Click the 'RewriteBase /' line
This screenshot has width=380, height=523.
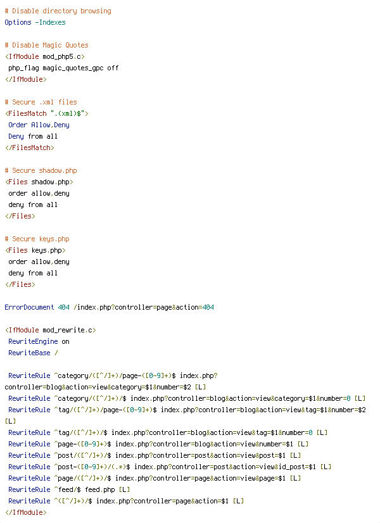tap(33, 353)
